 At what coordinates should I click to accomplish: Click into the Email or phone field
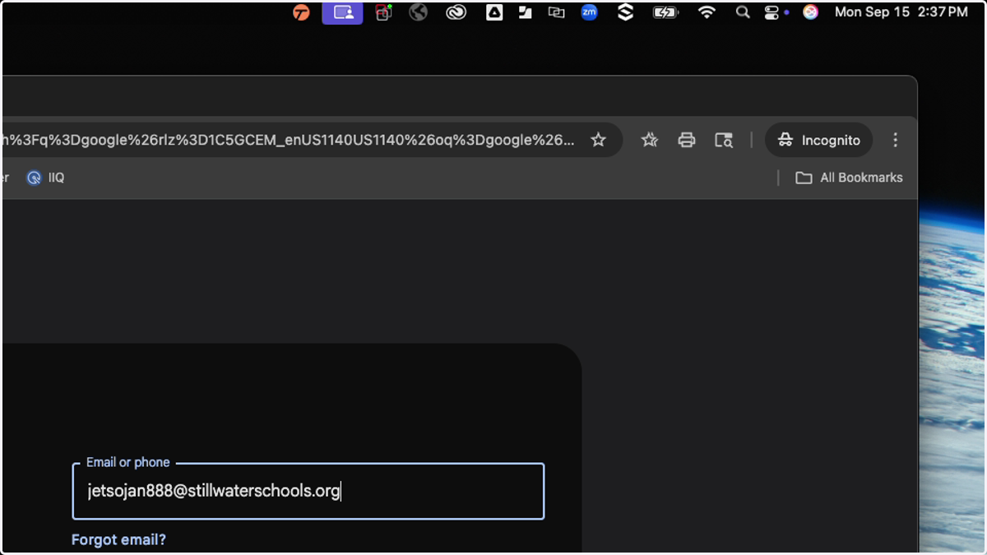(308, 491)
